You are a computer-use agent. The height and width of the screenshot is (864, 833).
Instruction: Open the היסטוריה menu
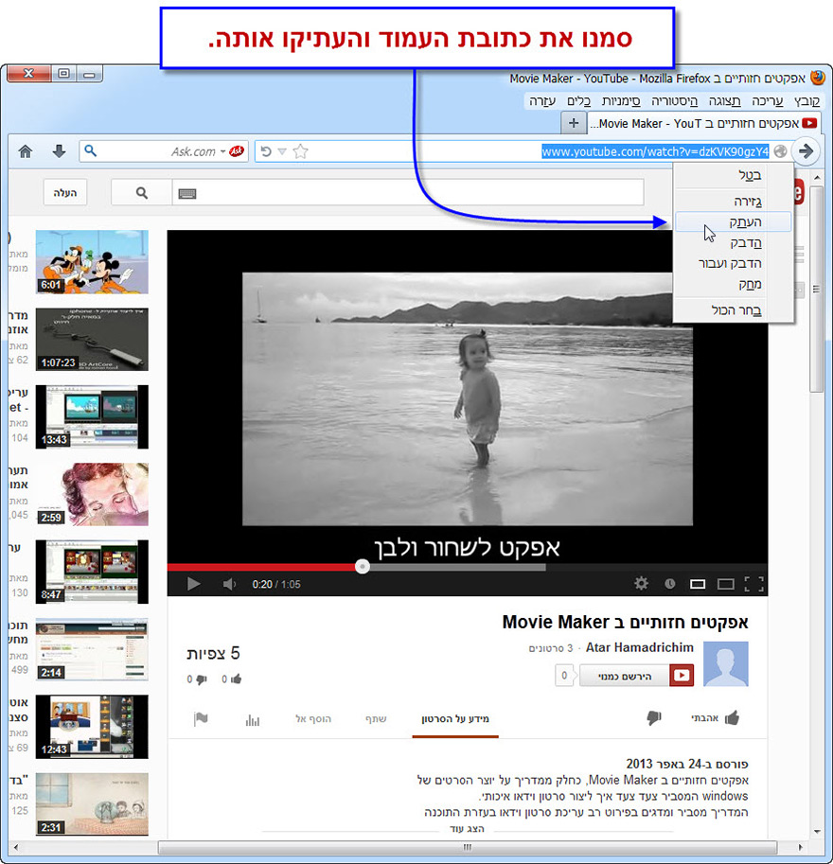674,101
